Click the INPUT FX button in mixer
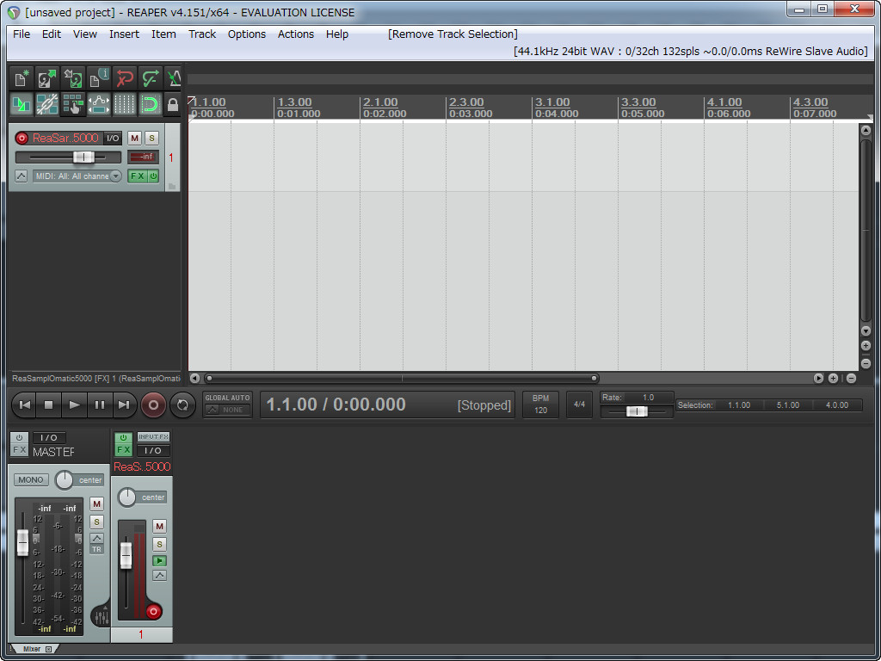Viewport: 881px width, 661px height. pos(153,436)
